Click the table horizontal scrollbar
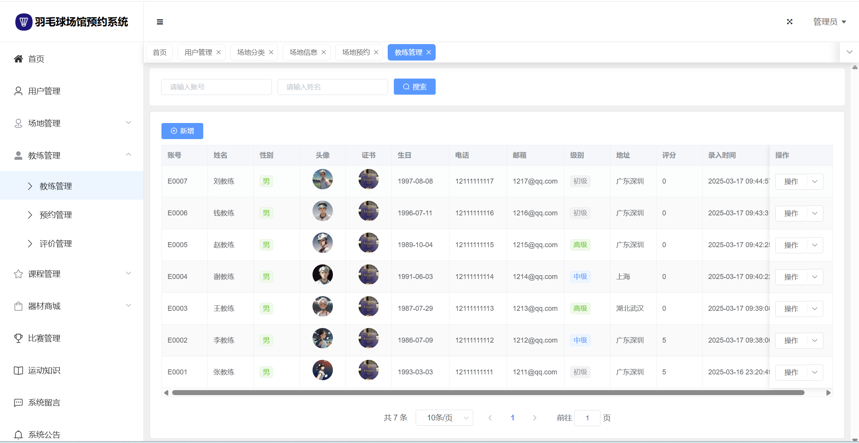The image size is (859, 443). 488,392
